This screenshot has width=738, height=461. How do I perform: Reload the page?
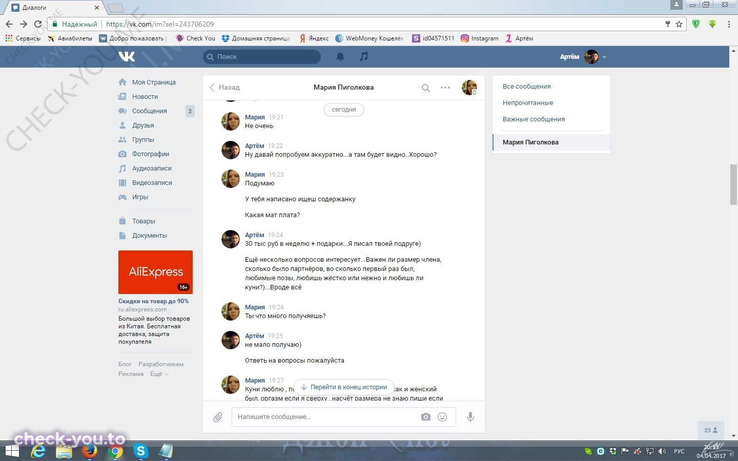point(38,24)
